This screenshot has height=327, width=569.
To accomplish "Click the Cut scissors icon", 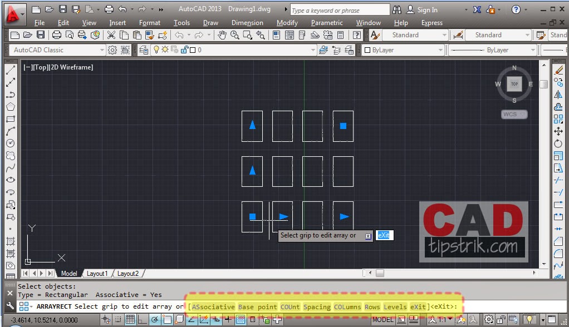I will pos(111,35).
